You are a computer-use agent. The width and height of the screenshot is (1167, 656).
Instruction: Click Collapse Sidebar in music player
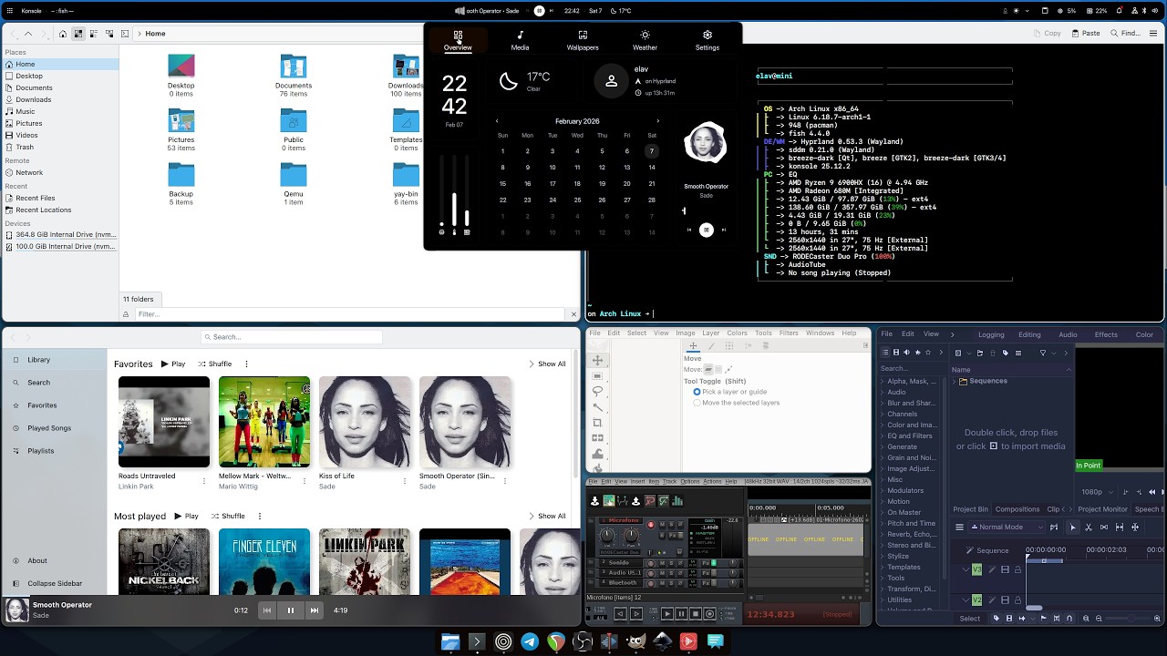[x=46, y=583]
